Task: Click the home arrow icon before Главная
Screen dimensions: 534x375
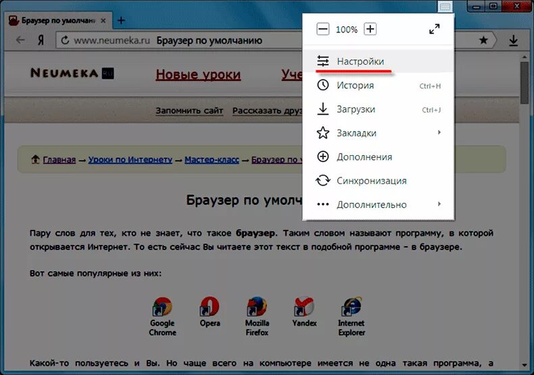Action: click(35, 159)
